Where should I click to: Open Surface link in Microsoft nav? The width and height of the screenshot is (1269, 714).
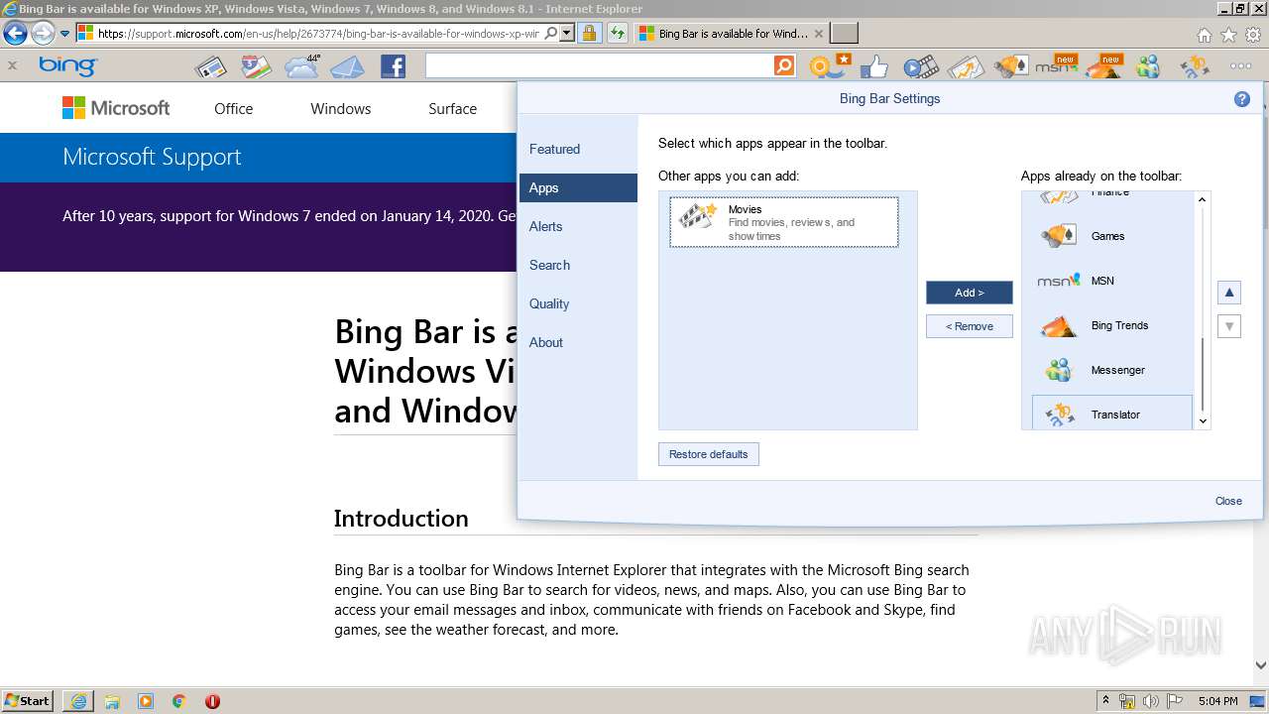coord(453,108)
